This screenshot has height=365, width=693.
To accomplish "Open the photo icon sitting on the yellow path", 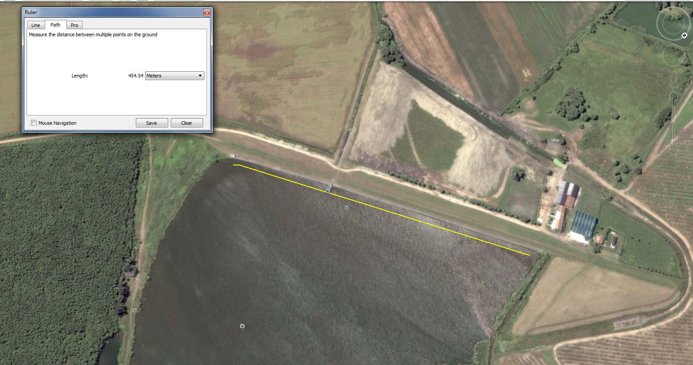I will coord(327,190).
